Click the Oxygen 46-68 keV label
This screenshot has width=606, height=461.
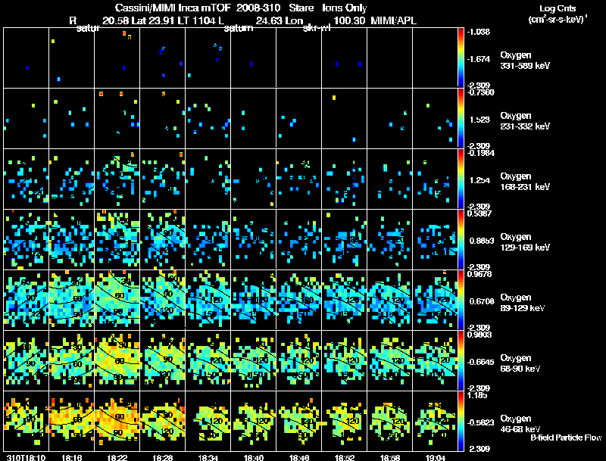520,424
